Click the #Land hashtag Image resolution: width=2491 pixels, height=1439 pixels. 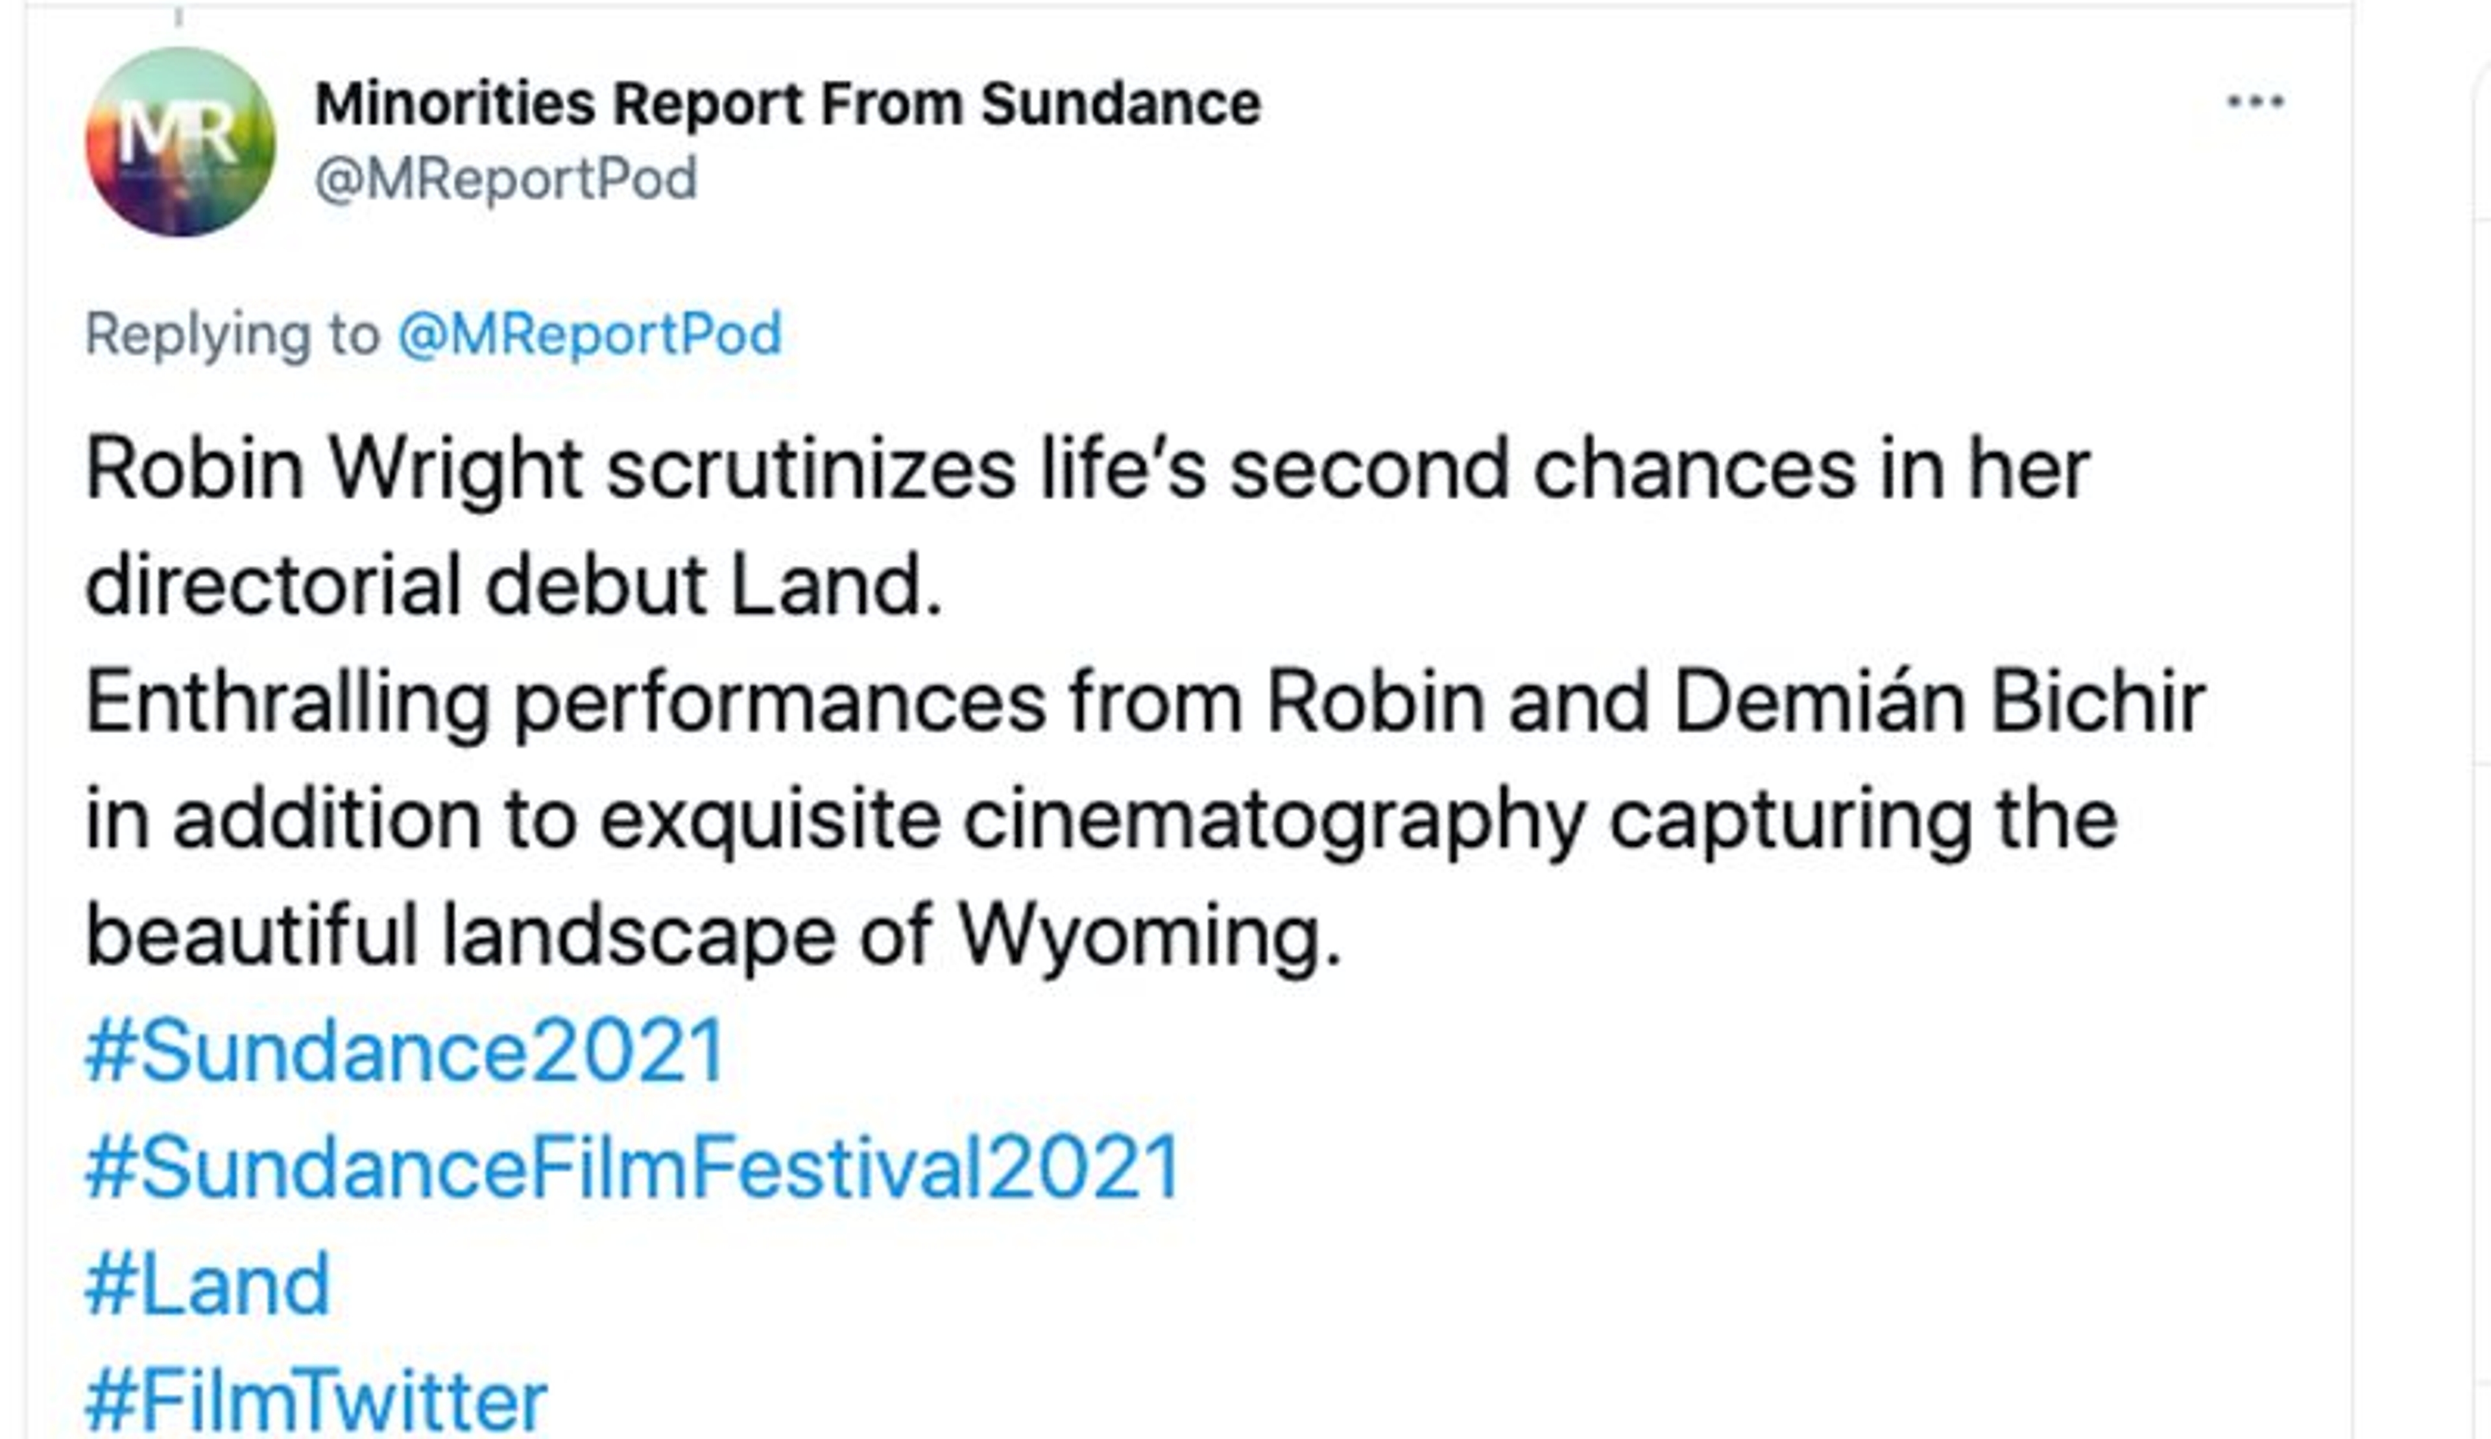click(208, 1285)
